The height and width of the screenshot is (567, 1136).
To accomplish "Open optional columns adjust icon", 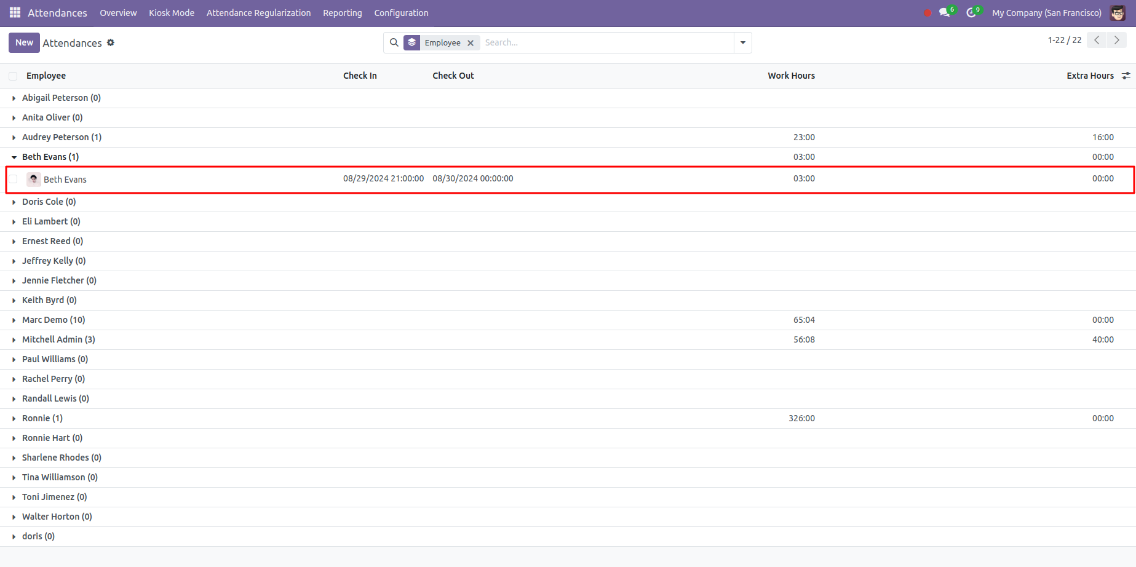I will [x=1126, y=76].
